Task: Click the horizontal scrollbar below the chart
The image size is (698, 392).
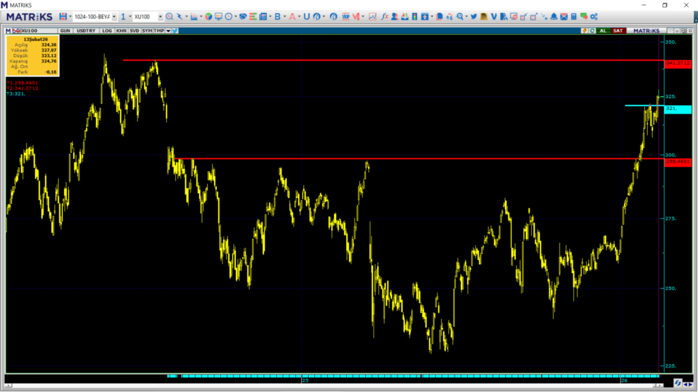Action: coord(409,376)
